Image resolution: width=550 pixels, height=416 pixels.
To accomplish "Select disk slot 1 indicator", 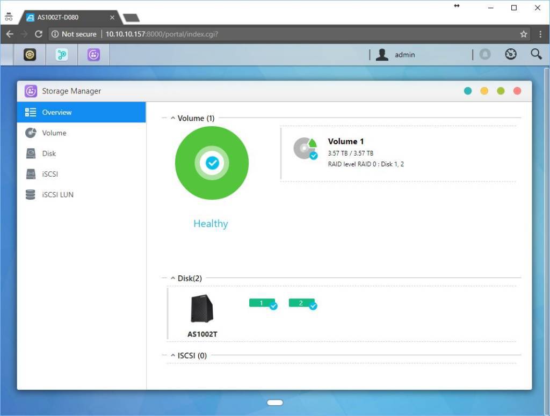I will 263,303.
